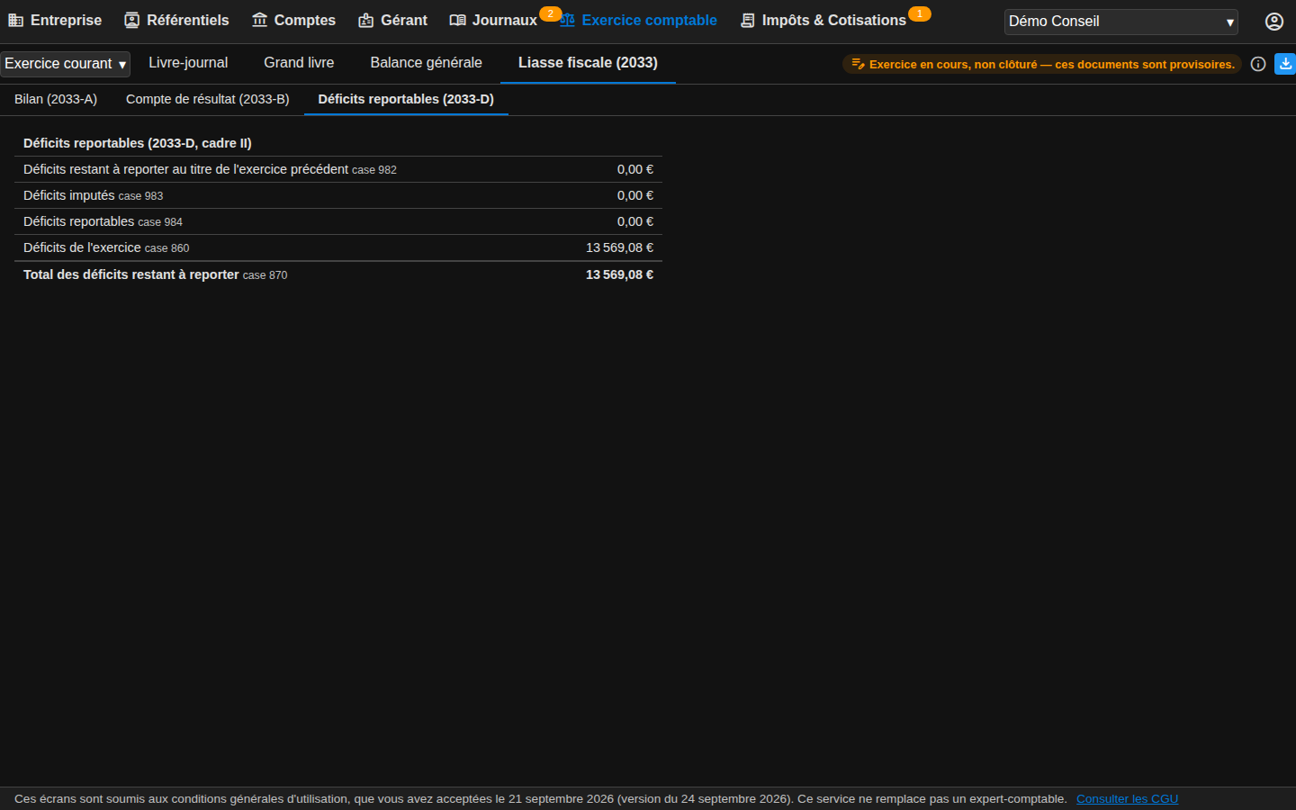Click the Gérant person icon

tap(365, 20)
